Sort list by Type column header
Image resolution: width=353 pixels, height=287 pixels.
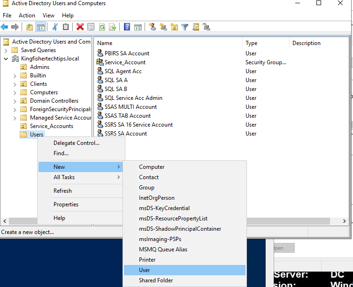pyautogui.click(x=266, y=43)
